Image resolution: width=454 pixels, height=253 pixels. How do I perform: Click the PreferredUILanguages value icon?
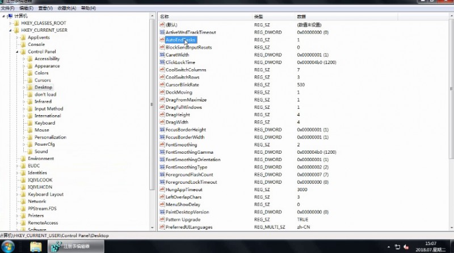tap(162, 227)
